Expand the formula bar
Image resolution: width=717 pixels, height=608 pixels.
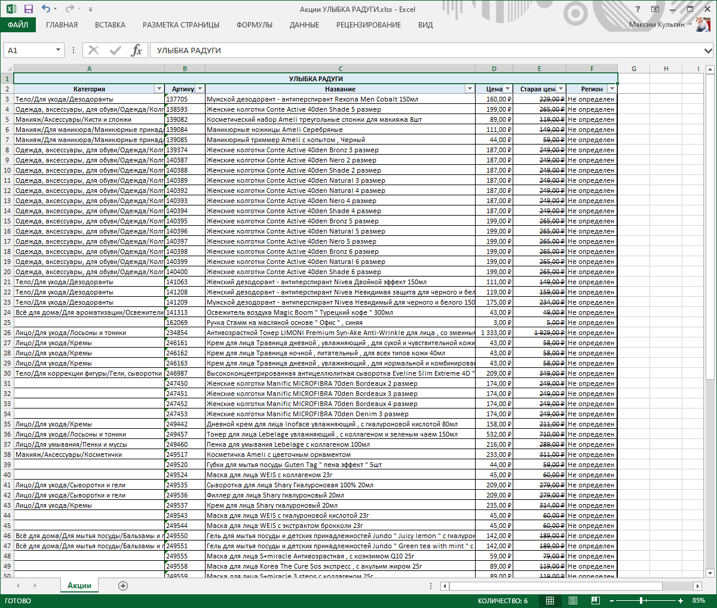pyautogui.click(x=709, y=51)
